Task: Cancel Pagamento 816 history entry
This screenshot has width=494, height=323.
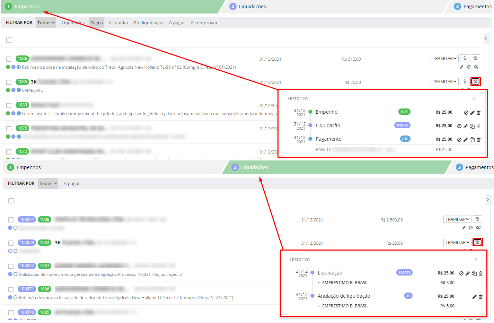Action: pyautogui.click(x=459, y=140)
